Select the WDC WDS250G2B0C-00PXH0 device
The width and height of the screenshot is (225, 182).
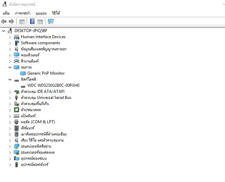click(53, 85)
